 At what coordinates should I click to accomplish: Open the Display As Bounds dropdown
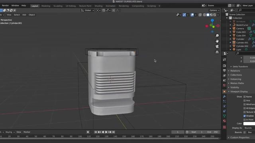click(249, 128)
